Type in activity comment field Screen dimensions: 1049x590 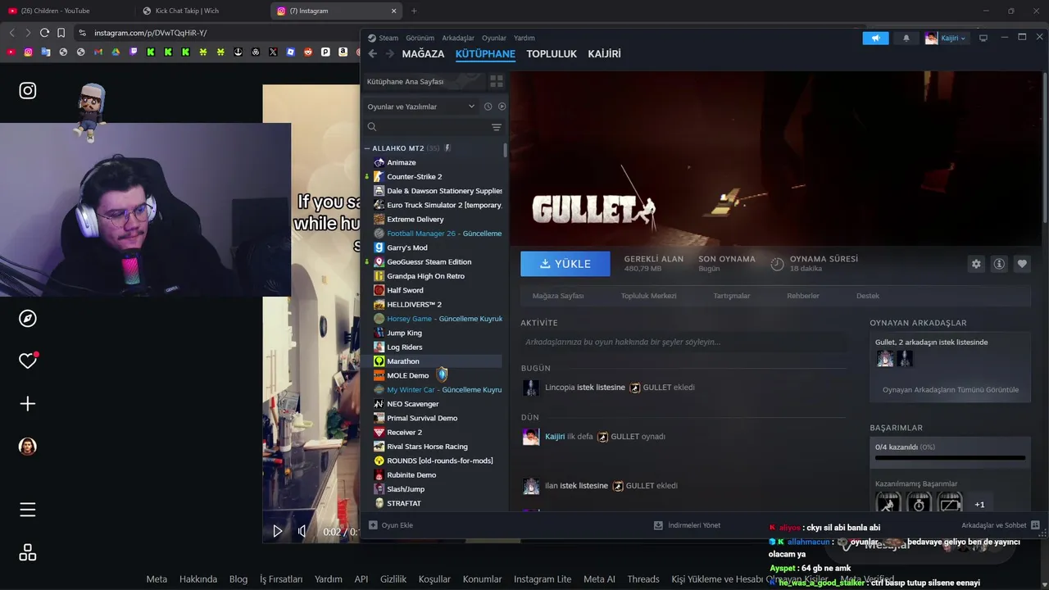(x=683, y=342)
